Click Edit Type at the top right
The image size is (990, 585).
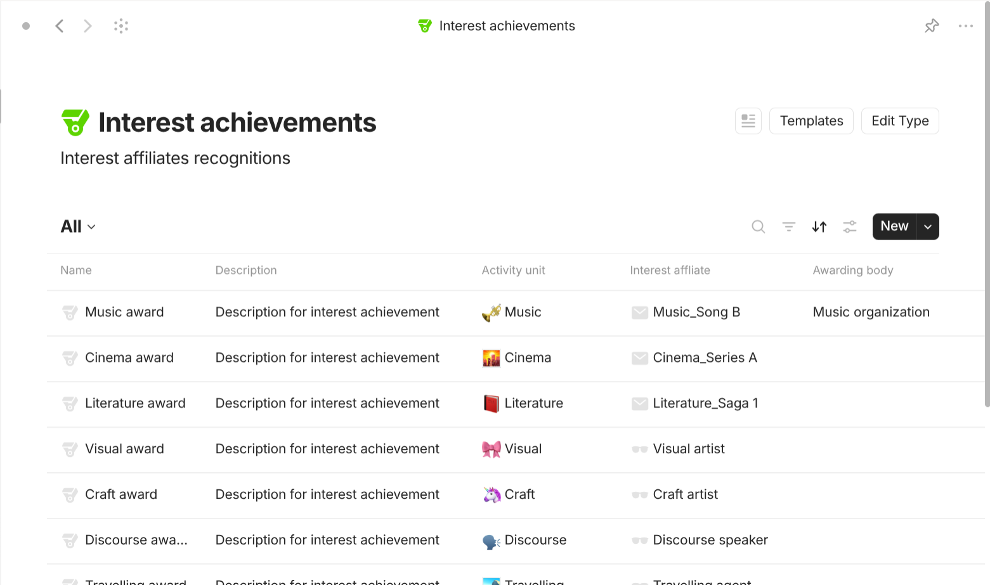[899, 120]
